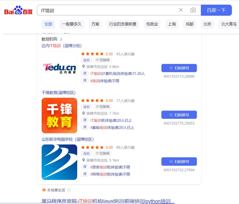Click the location pin icon beside 7.7km
Screen dimensions: 239x204
pyautogui.click(x=84, y=113)
